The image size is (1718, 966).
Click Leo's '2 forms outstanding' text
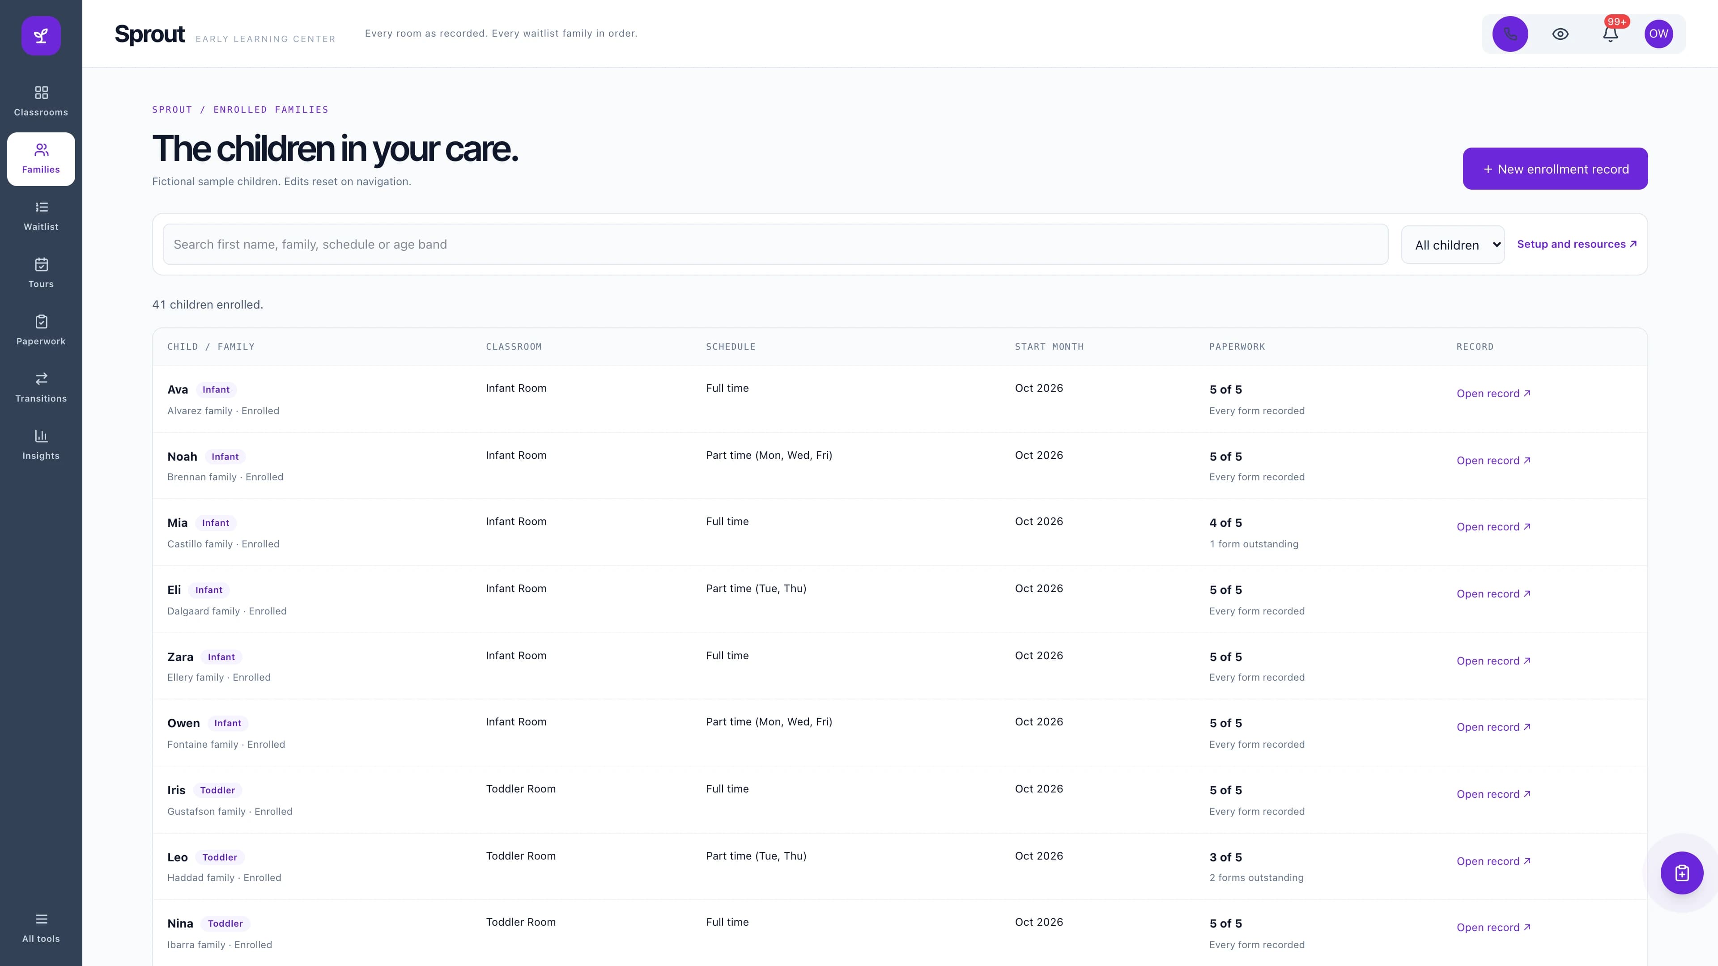1256,877
